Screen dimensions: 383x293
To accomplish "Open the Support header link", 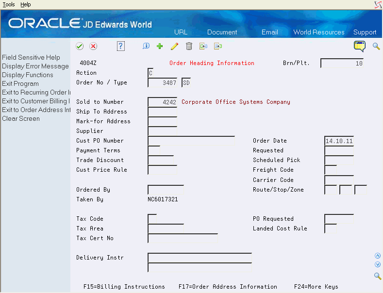I will point(365,32).
